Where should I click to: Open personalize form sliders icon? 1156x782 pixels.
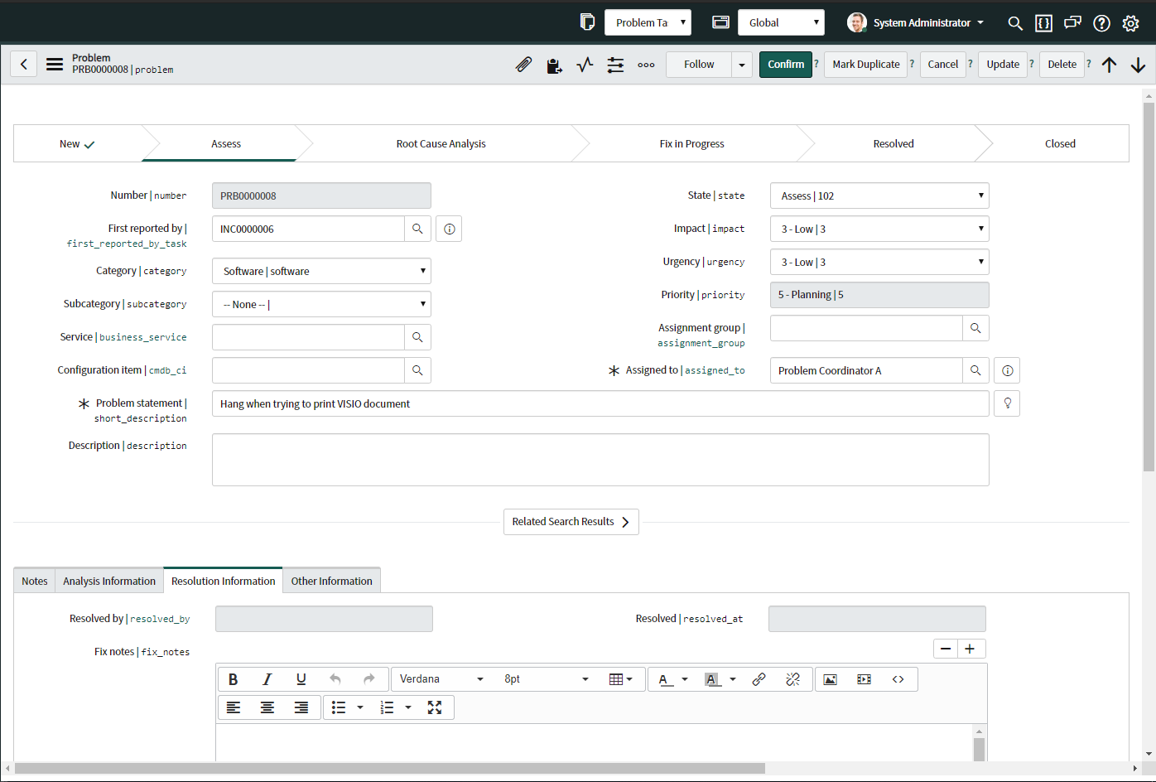(615, 65)
